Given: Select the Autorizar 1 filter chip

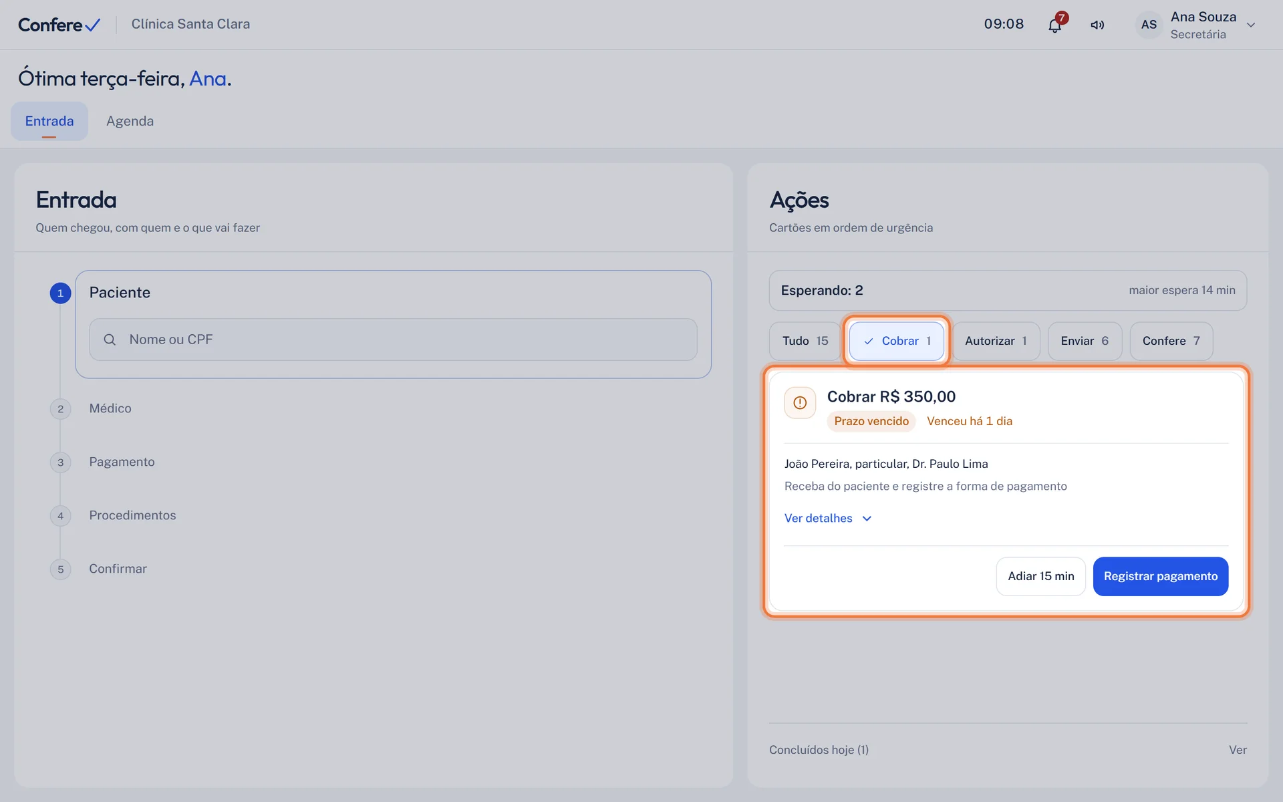Looking at the screenshot, I should [x=996, y=341].
